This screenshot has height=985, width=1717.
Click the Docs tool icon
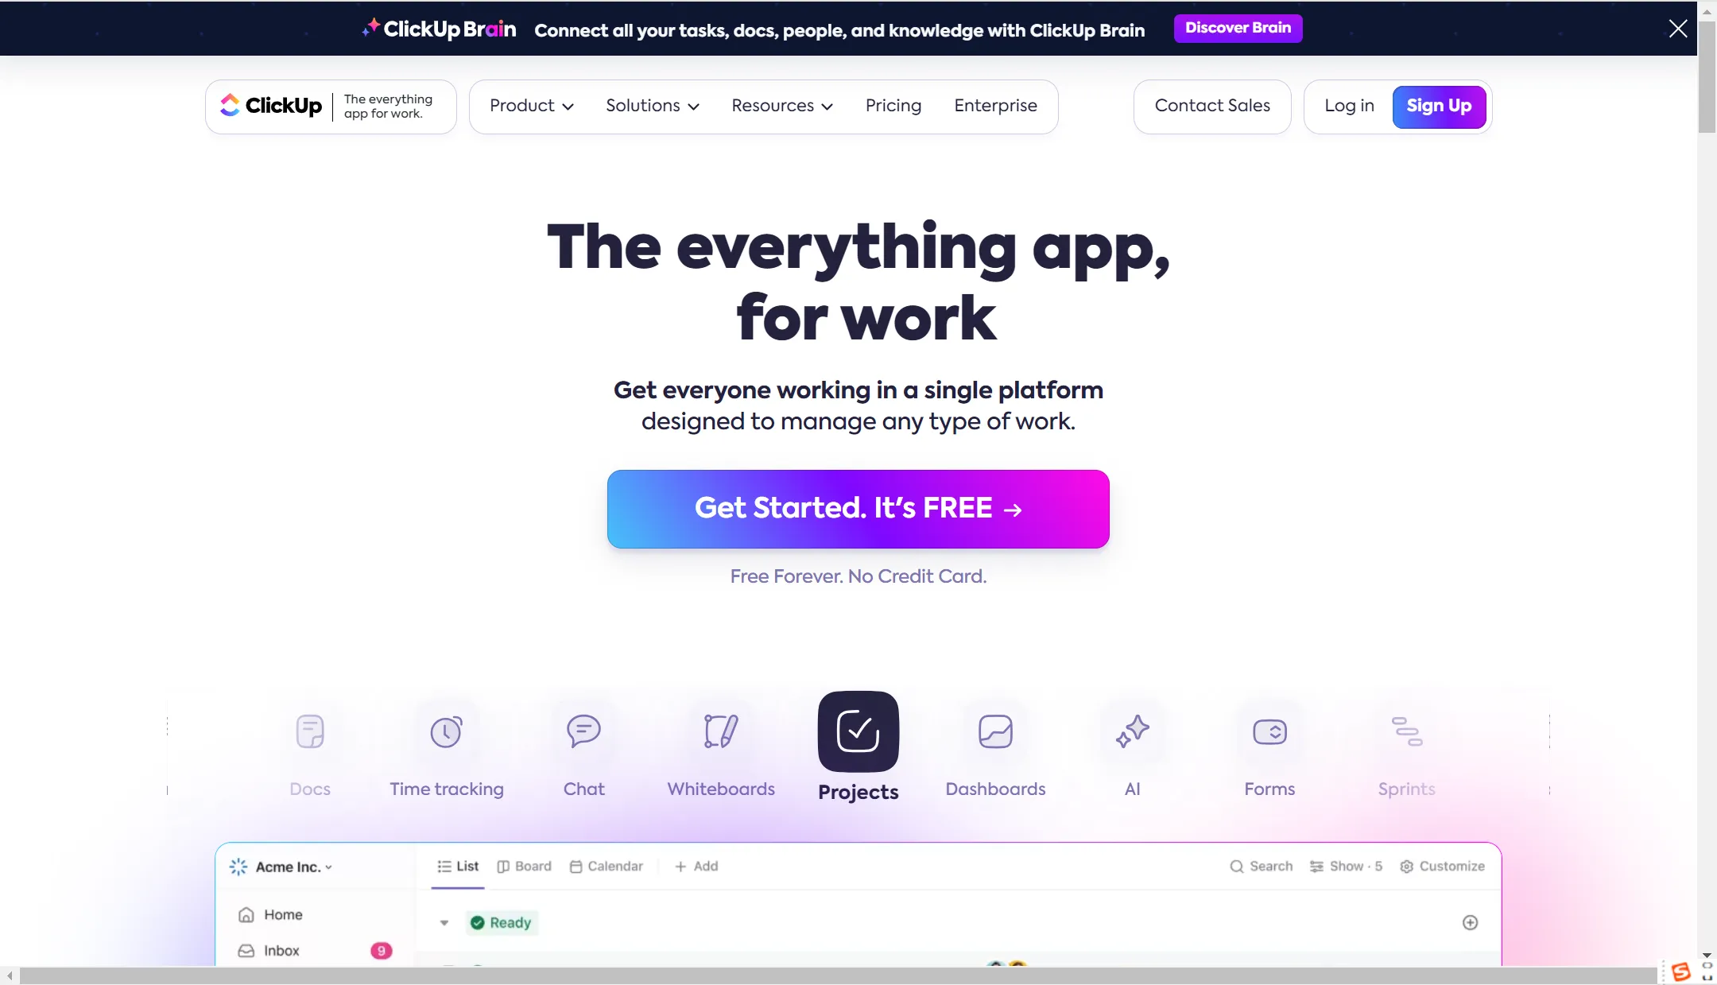[x=310, y=730]
